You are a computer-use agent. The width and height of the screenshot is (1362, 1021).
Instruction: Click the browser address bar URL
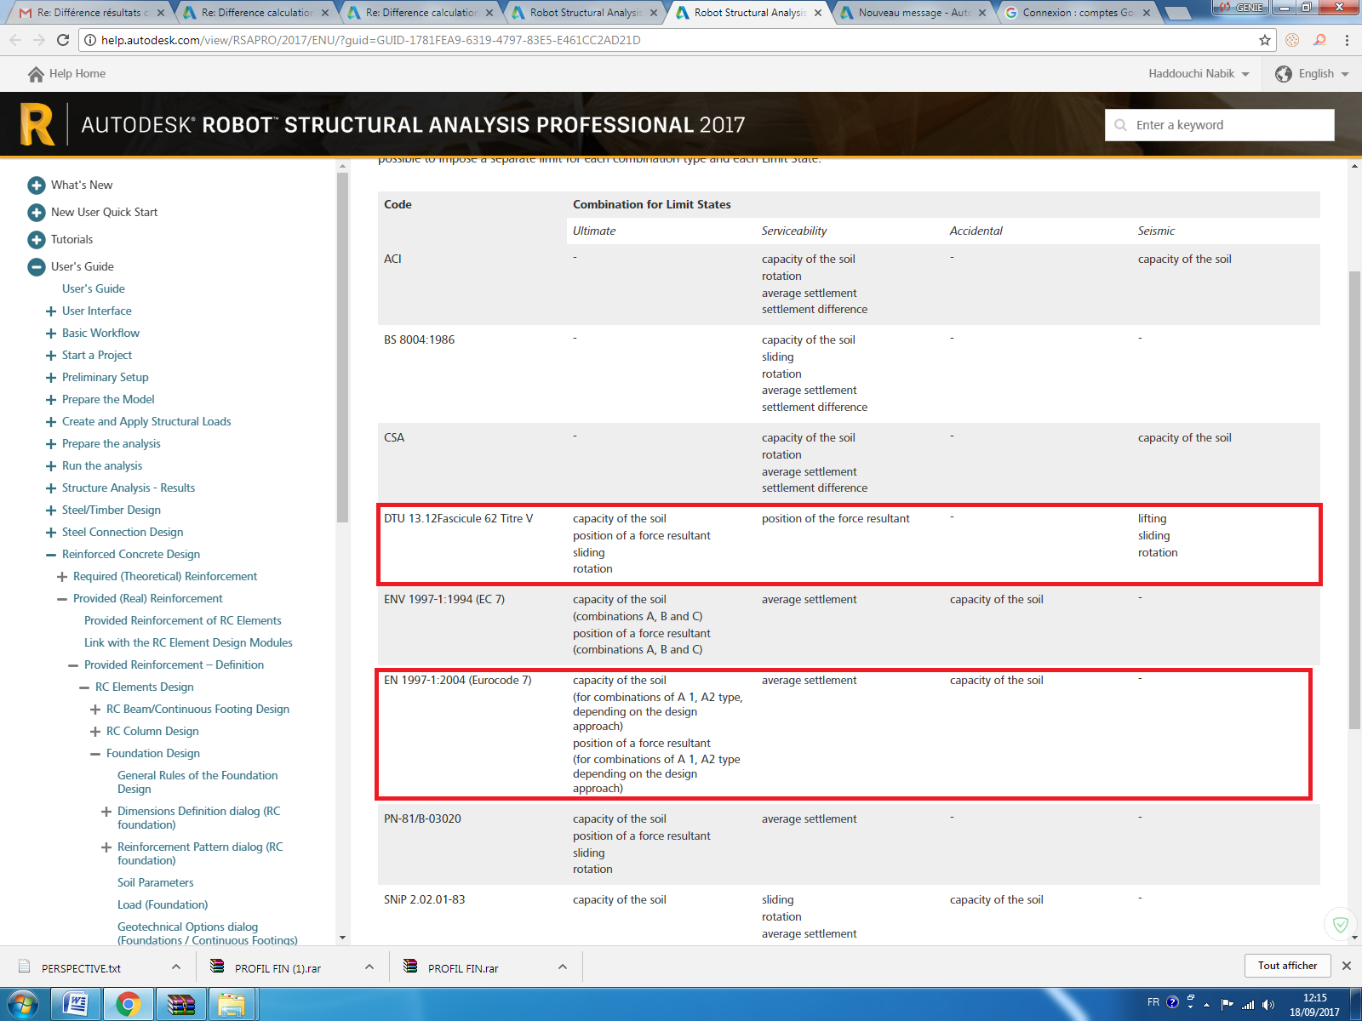(x=370, y=40)
